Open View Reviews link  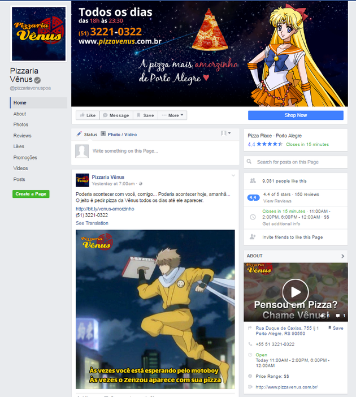click(x=277, y=201)
